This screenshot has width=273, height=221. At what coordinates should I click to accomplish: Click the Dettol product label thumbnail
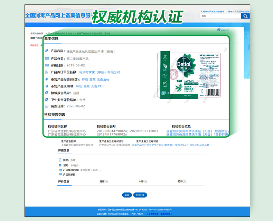pyautogui.click(x=189, y=75)
